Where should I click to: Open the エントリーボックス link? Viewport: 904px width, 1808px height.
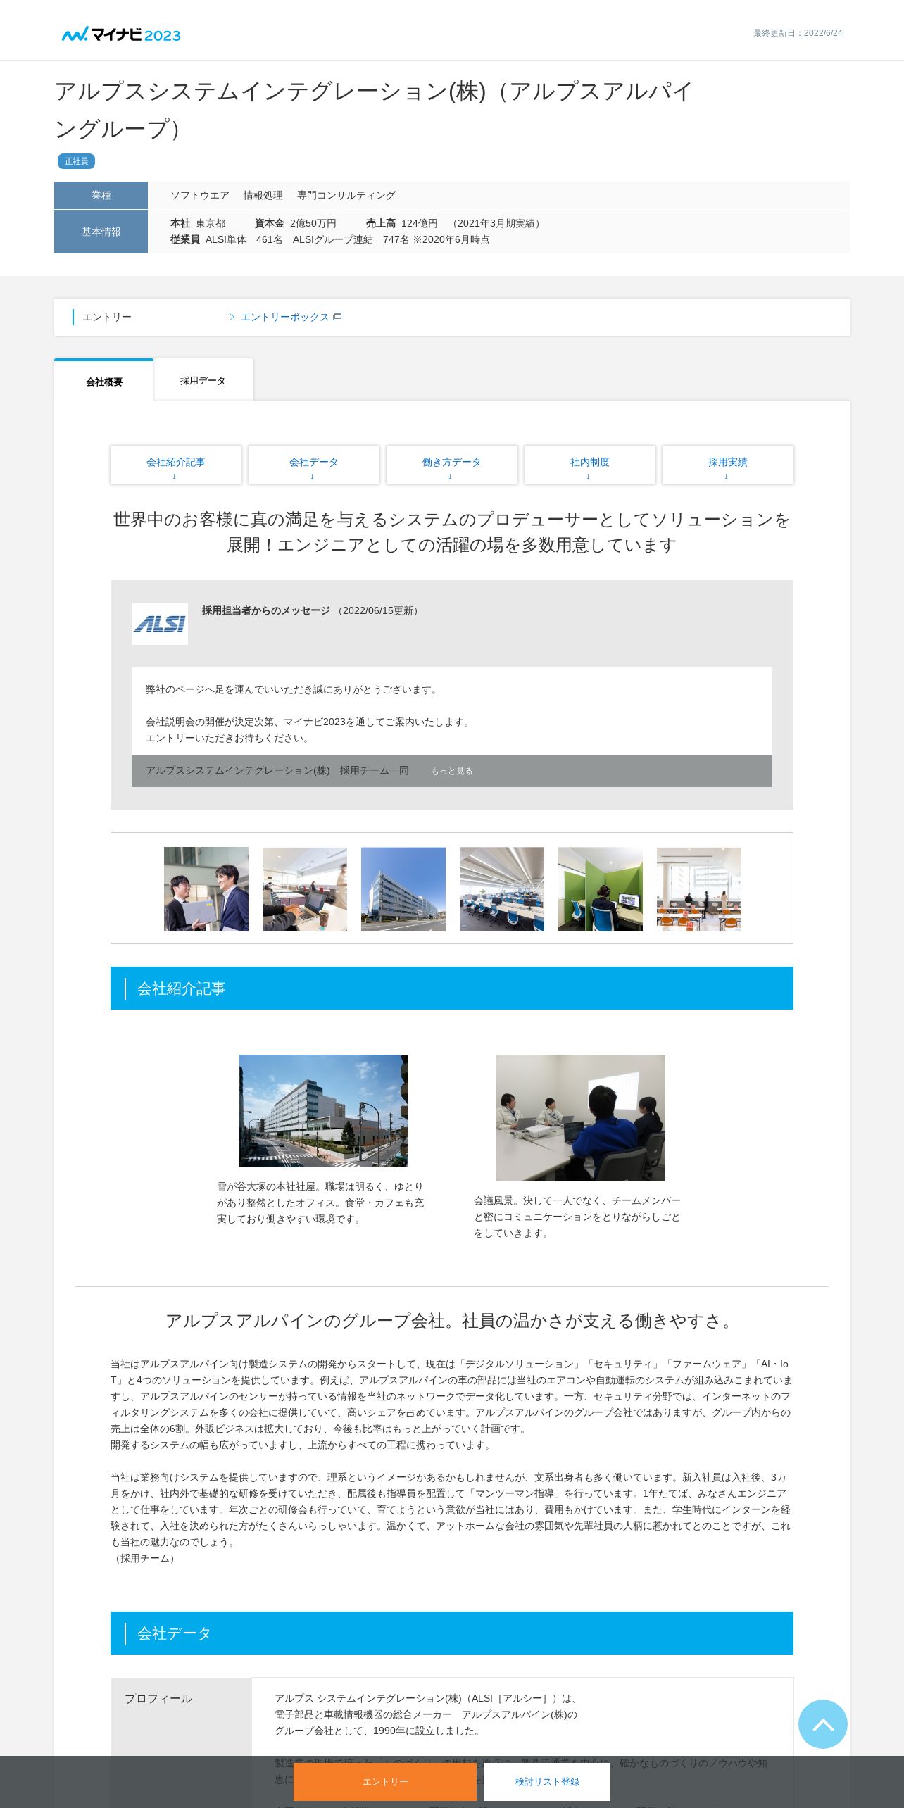[x=285, y=317]
